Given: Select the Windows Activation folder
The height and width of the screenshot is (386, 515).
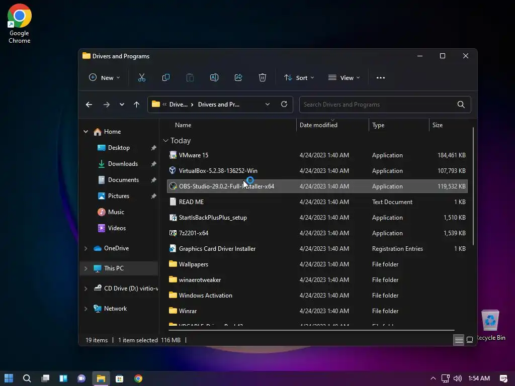Looking at the screenshot, I should pos(317,296).
